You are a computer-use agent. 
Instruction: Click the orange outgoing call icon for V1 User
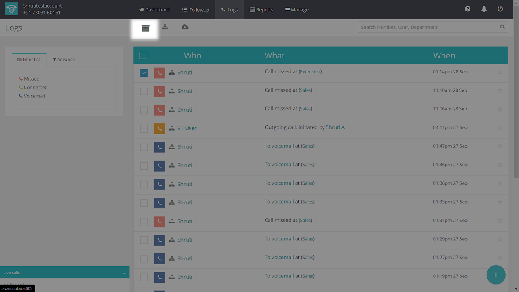(160, 129)
